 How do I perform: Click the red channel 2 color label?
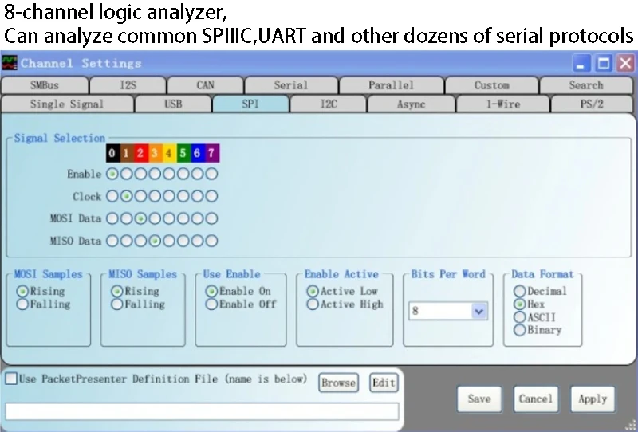[x=140, y=153]
